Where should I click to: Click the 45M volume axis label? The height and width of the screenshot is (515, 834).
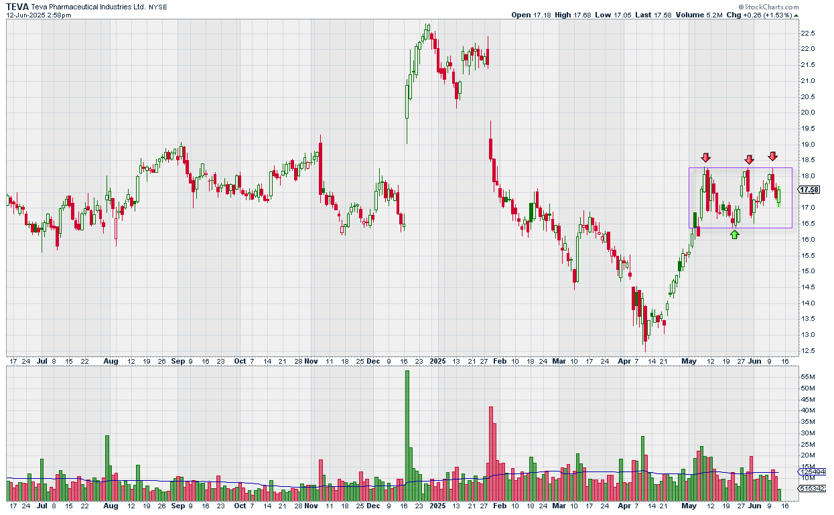[807, 400]
